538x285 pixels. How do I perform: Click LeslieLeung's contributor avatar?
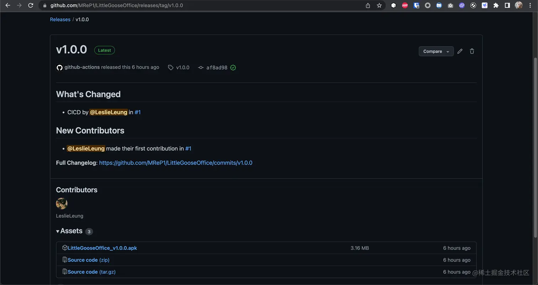(x=62, y=204)
